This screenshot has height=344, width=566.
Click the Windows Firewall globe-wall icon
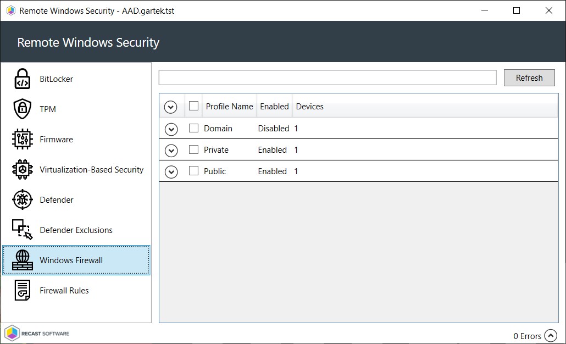(23, 260)
